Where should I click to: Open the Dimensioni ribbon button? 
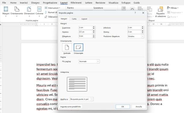point(29,11)
